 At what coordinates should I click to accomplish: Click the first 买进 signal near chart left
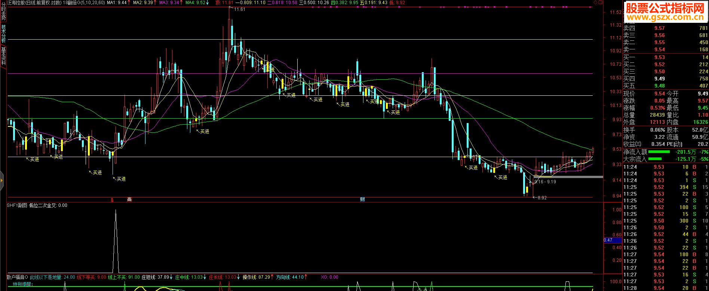tap(33, 159)
